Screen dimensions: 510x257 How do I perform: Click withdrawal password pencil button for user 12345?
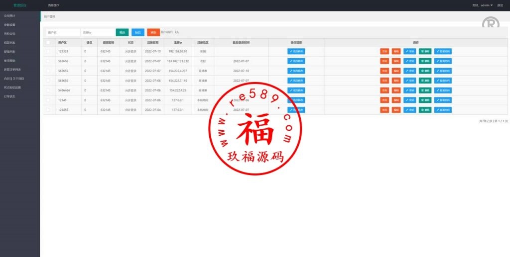(x=443, y=100)
